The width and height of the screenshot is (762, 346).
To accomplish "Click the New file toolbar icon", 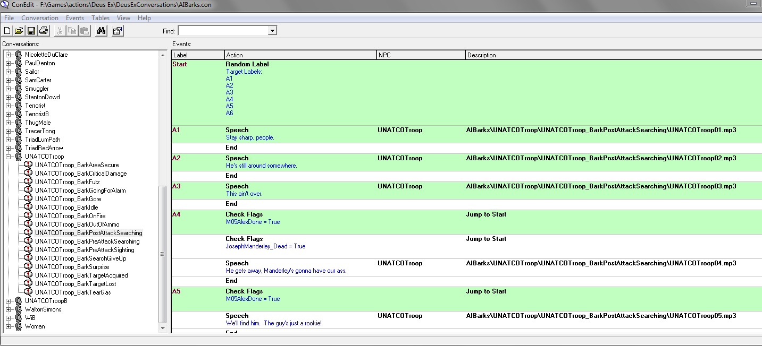I will point(7,31).
